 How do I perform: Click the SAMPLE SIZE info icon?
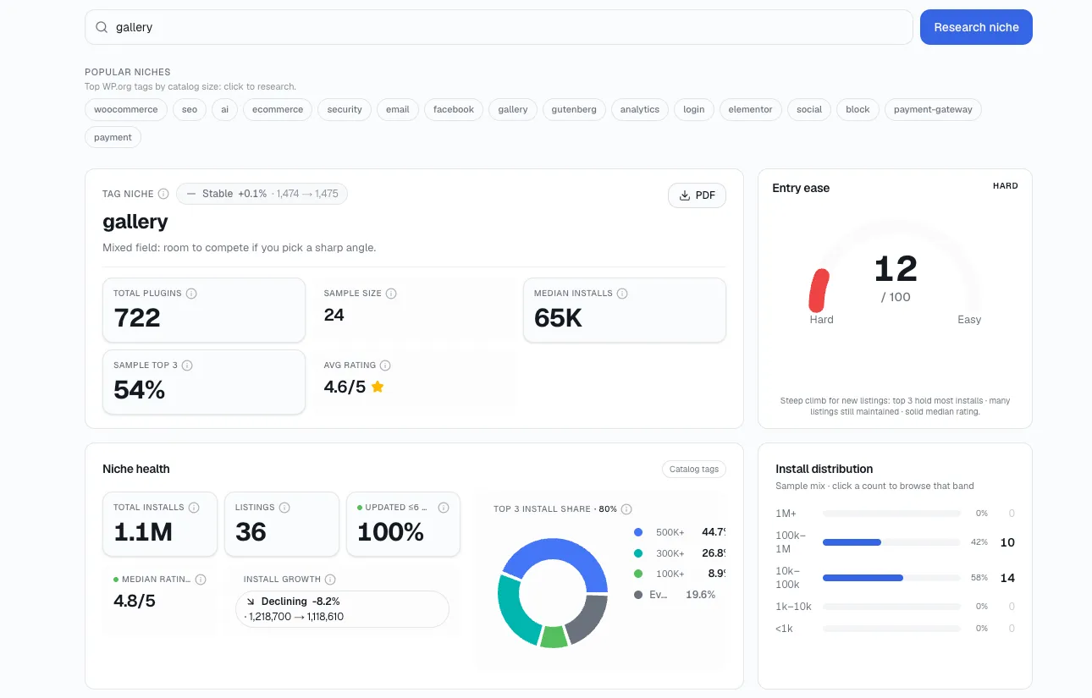tap(391, 294)
